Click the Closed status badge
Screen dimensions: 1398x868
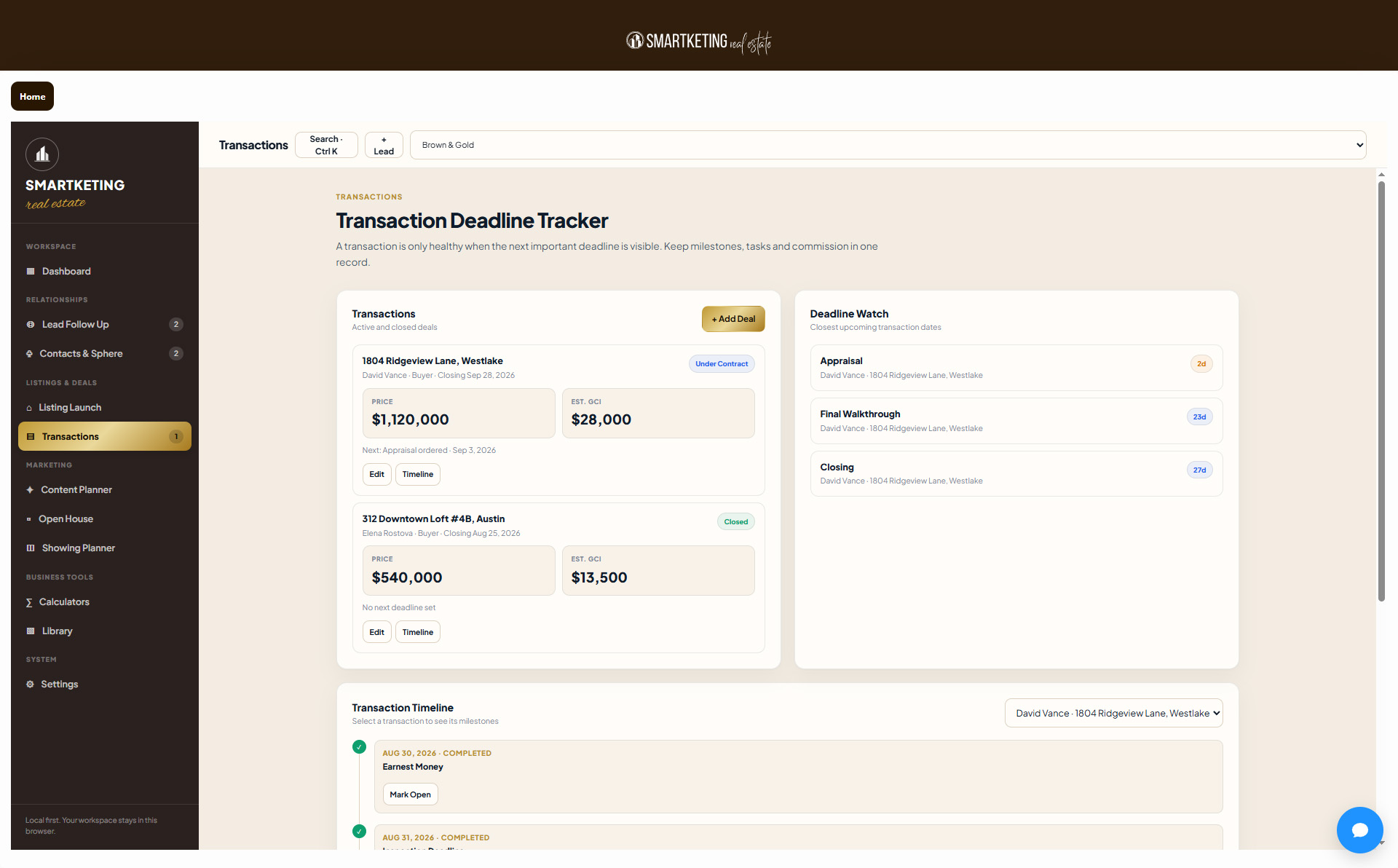point(735,522)
